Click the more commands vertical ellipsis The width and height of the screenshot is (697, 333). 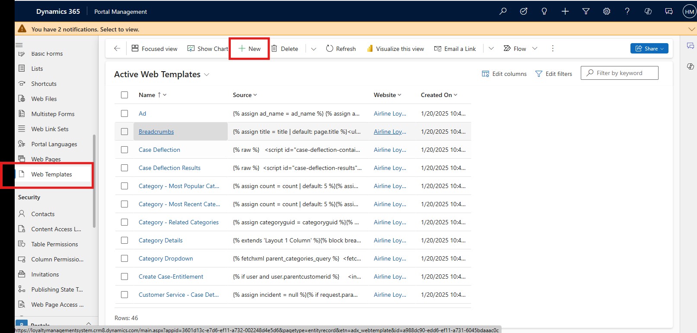[553, 49]
